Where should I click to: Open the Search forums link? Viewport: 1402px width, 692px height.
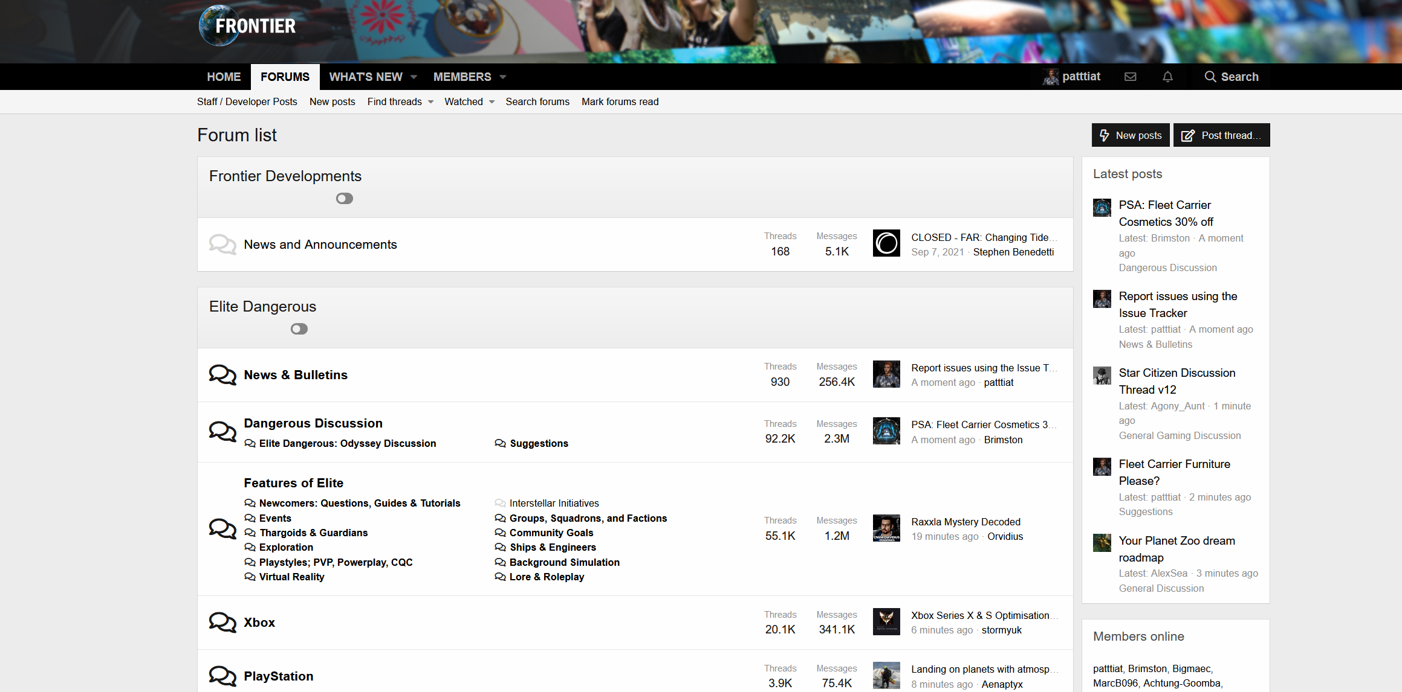537,101
